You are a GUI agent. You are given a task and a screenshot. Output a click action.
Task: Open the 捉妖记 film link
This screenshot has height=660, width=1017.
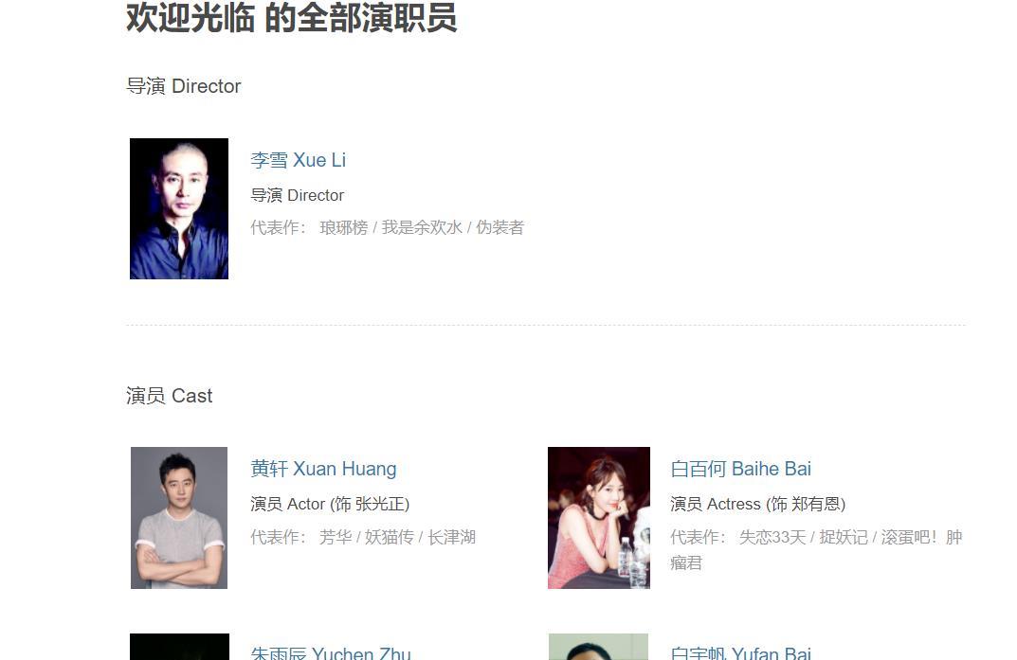[844, 537]
